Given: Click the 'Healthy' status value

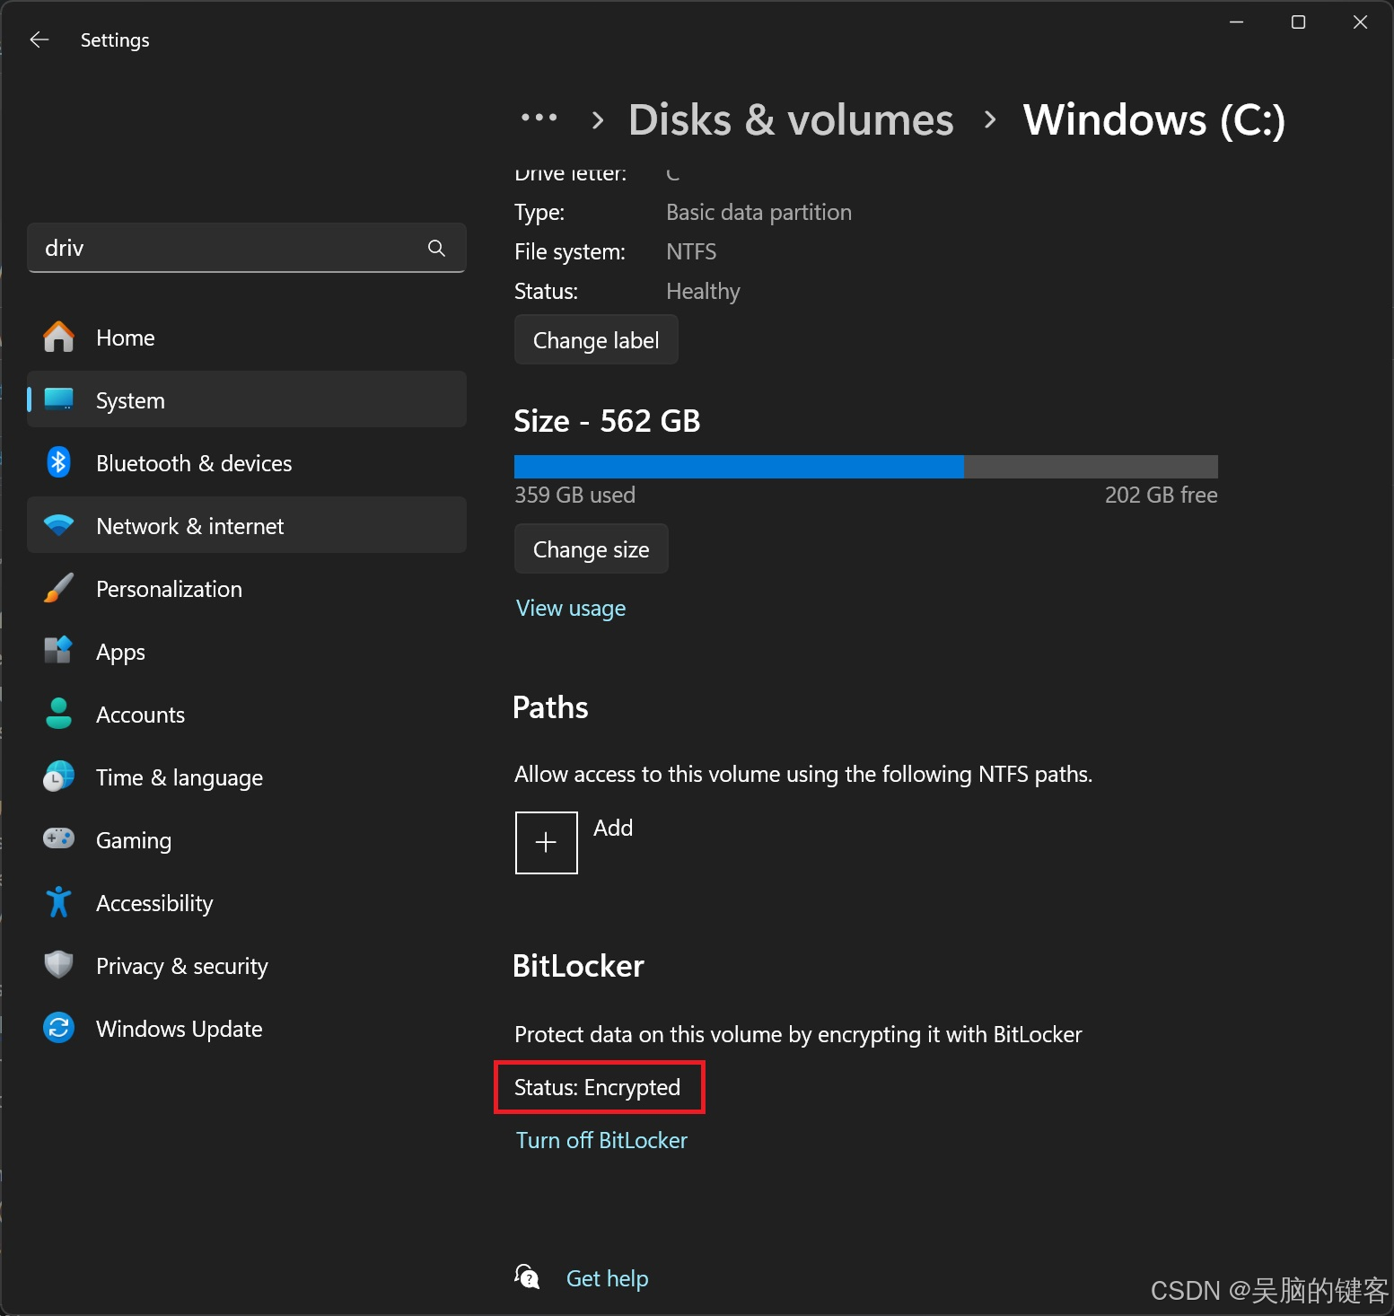Looking at the screenshot, I should (703, 291).
